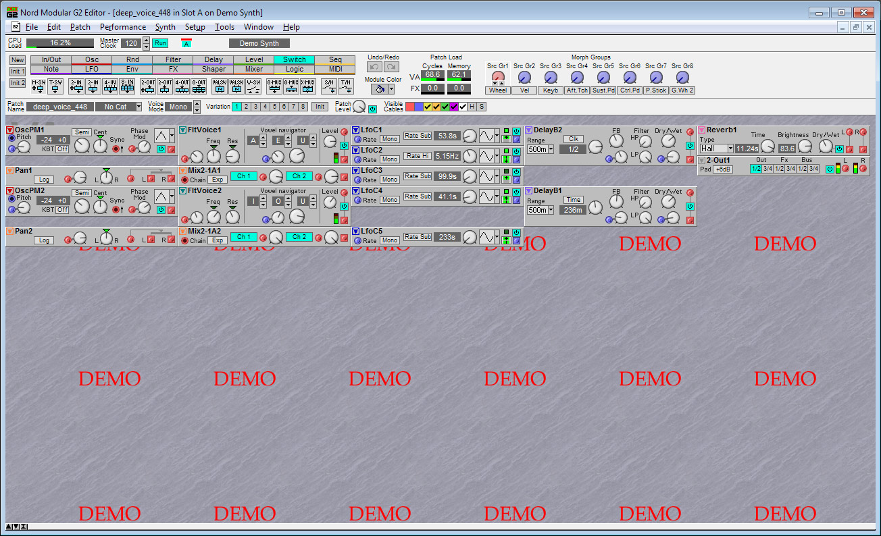Click the LfoC1 sine waveform display
The width and height of the screenshot is (881, 536).
point(486,135)
